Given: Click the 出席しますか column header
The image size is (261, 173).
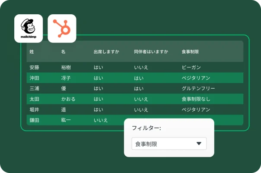Looking at the screenshot, I should (x=106, y=51).
